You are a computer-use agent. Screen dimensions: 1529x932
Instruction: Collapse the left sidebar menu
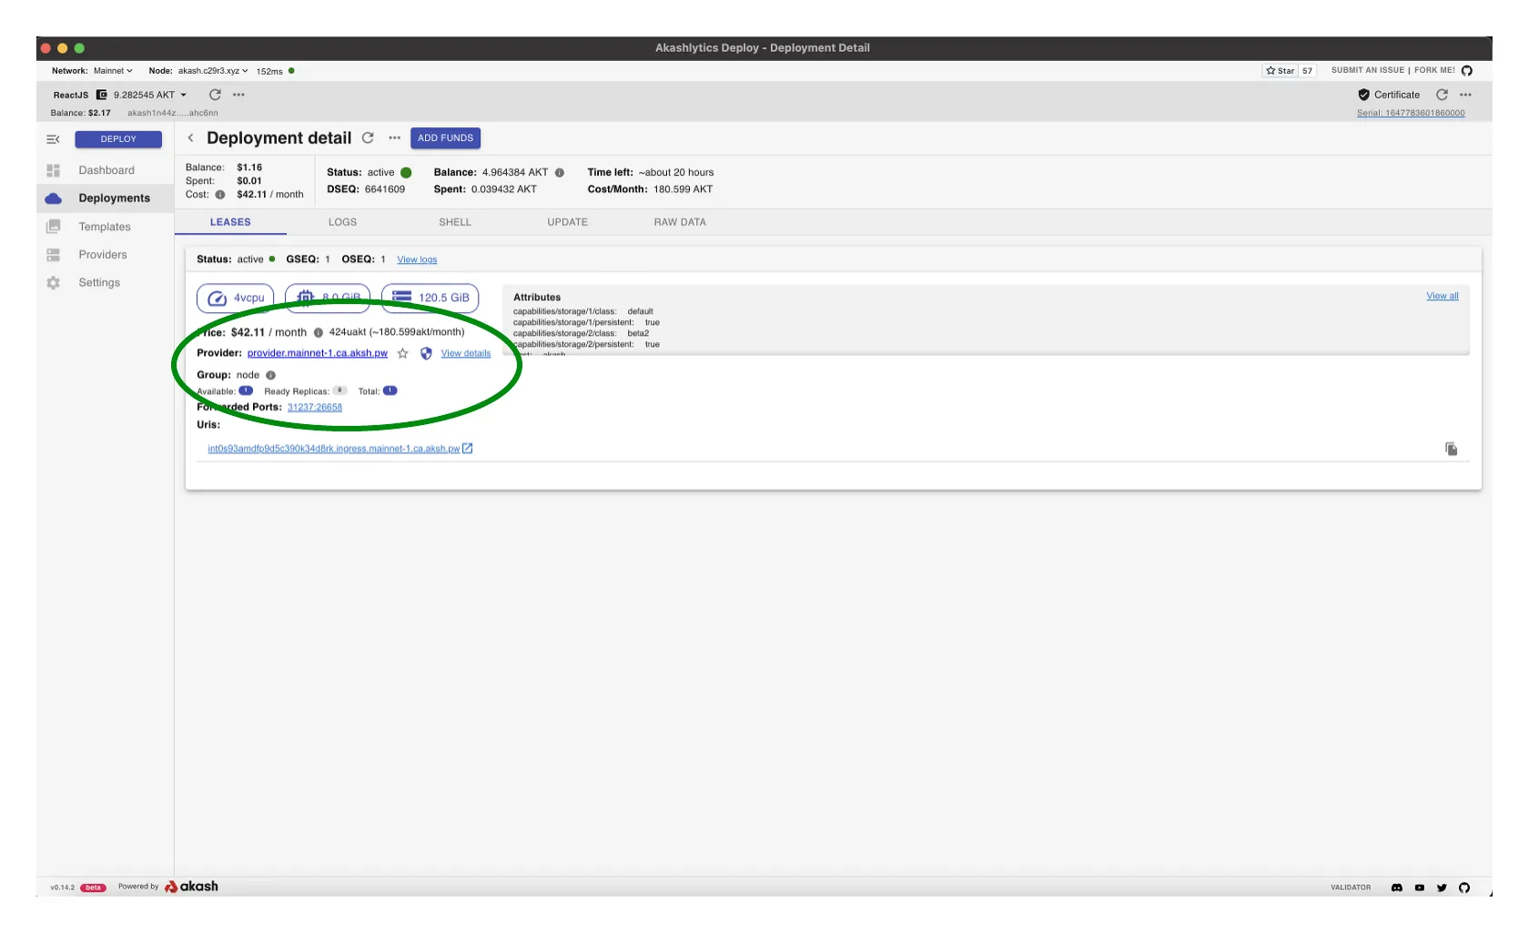53,139
